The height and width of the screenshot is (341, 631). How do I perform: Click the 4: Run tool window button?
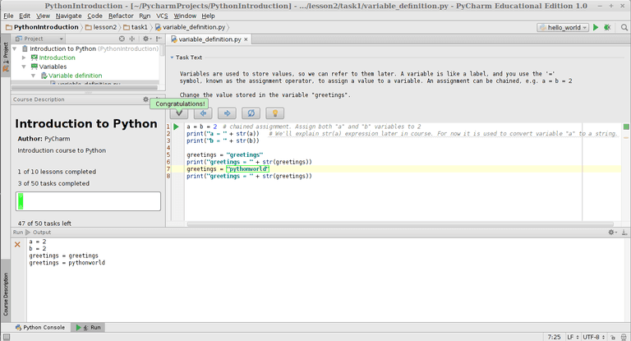coord(88,327)
